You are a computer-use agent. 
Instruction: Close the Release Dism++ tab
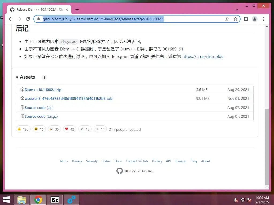(67, 10)
